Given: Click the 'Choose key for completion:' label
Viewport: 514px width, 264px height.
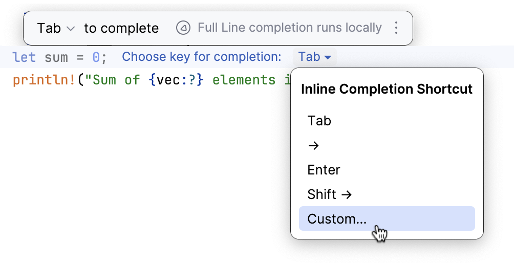Looking at the screenshot, I should point(201,57).
